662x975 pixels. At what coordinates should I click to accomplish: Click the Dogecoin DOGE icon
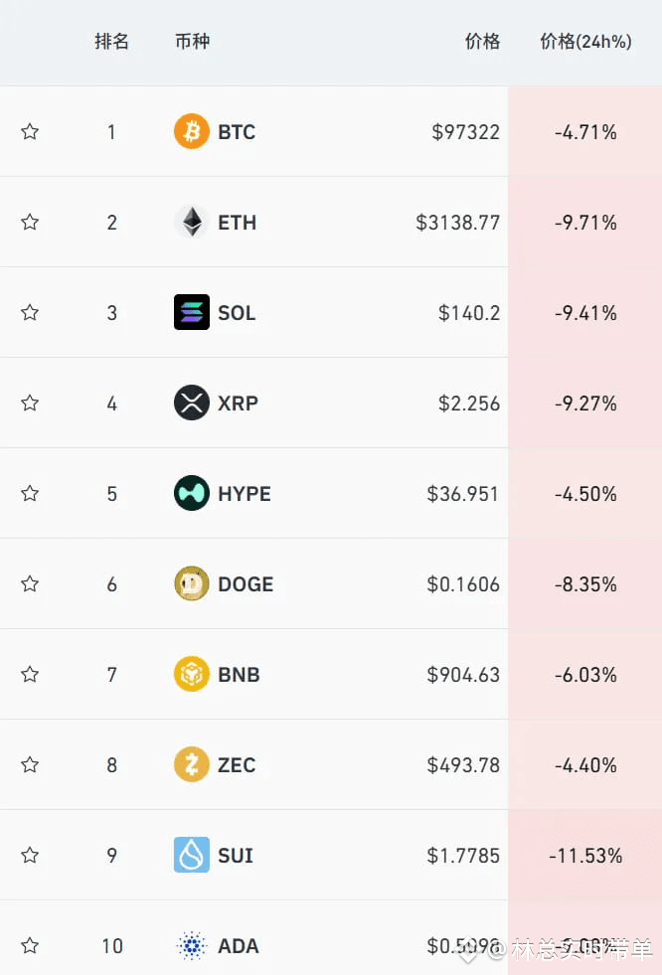[x=192, y=583]
